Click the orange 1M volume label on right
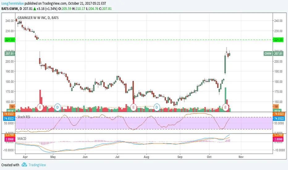This screenshot has width=288, height=170. pyautogui.click(x=276, y=107)
